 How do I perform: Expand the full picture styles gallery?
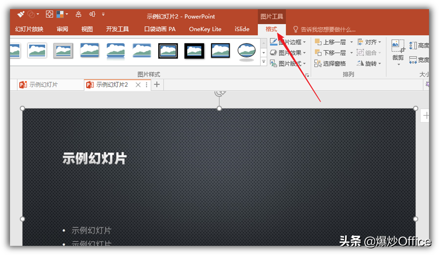coord(264,61)
